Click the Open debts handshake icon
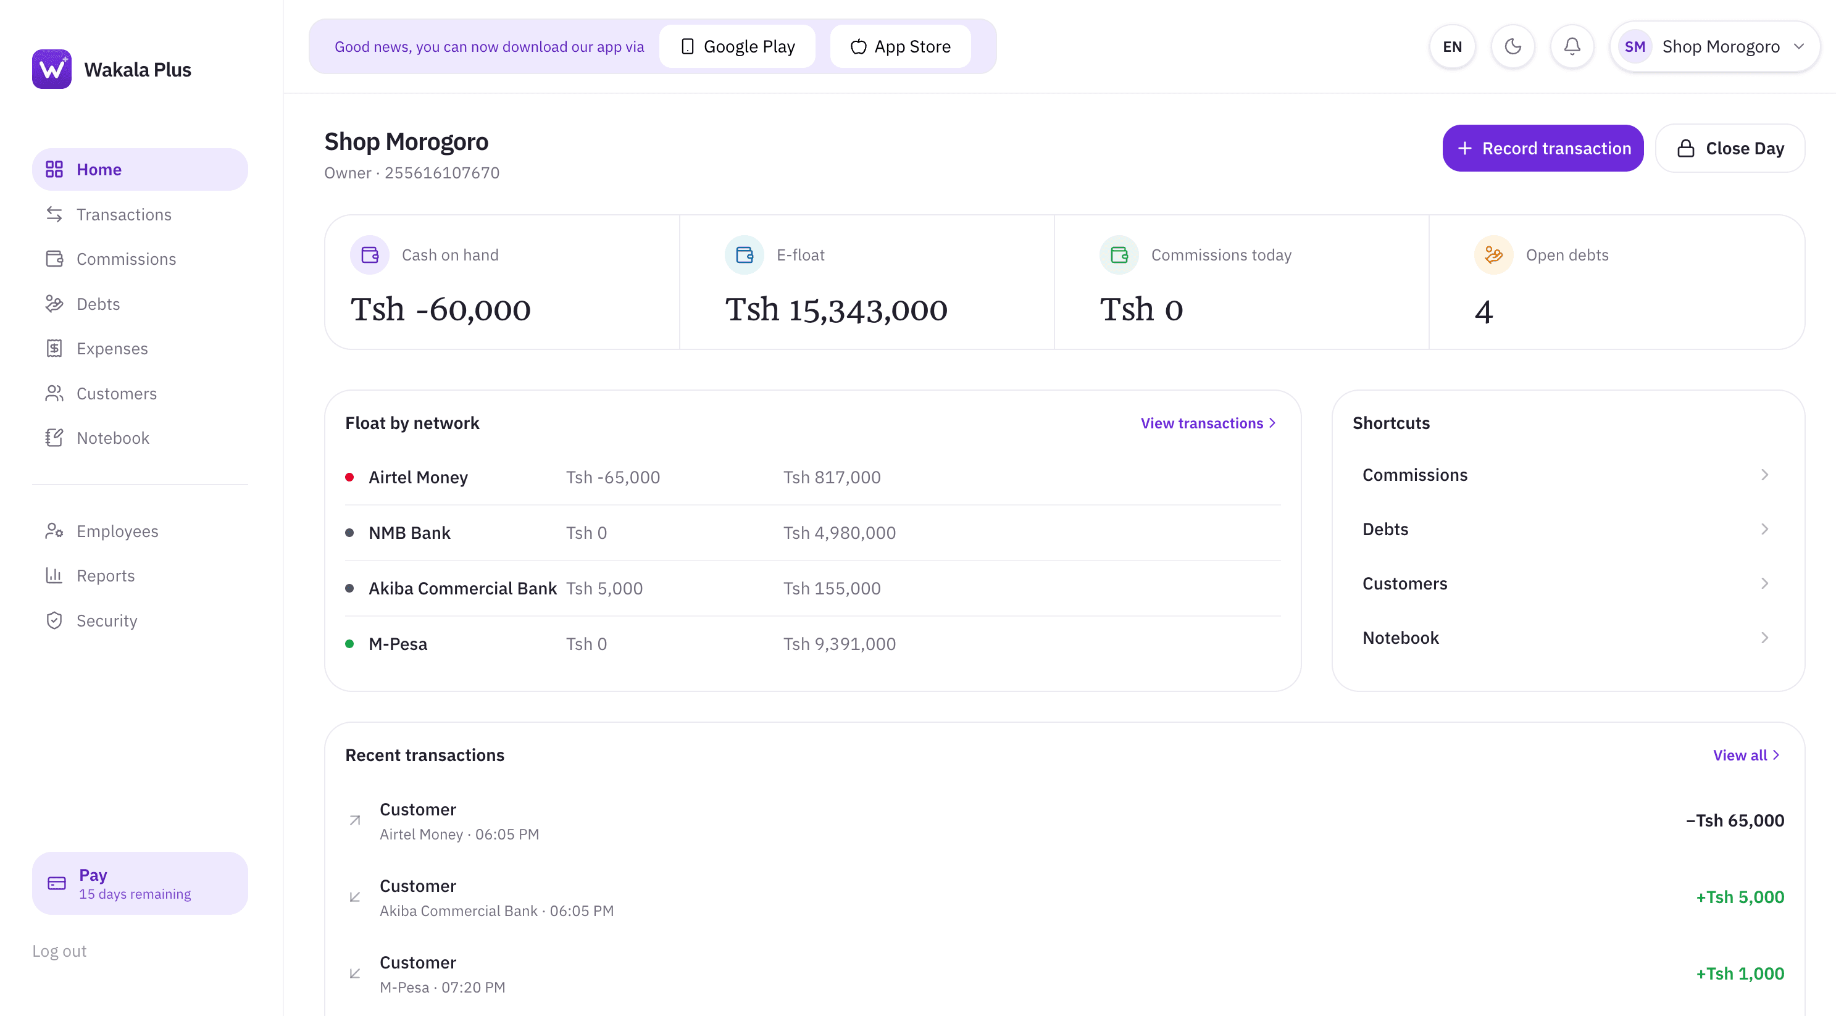This screenshot has width=1836, height=1016. 1493,255
